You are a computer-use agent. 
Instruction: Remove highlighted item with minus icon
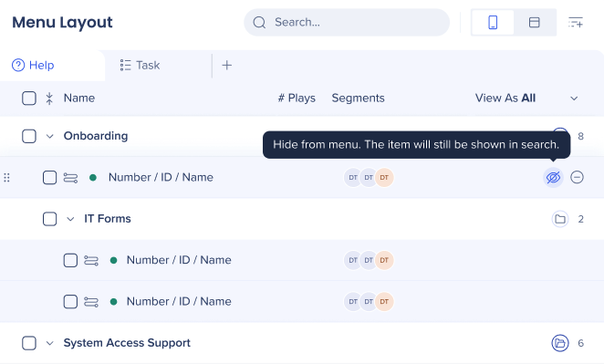click(x=577, y=178)
